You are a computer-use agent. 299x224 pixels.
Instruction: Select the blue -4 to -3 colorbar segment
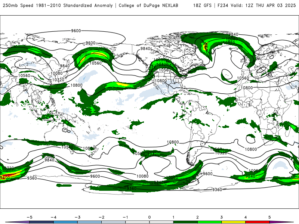pos(65,222)
